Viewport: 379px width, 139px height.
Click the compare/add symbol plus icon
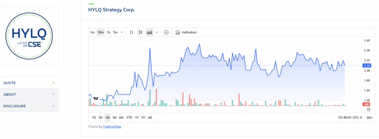tap(166, 32)
